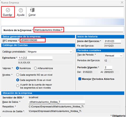Click the RFC empresa input field
The width and height of the screenshot is (126, 117).
(x=33, y=40)
